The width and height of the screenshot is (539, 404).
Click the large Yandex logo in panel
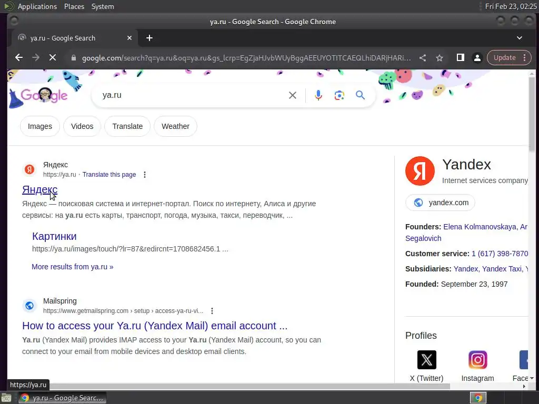pos(420,171)
